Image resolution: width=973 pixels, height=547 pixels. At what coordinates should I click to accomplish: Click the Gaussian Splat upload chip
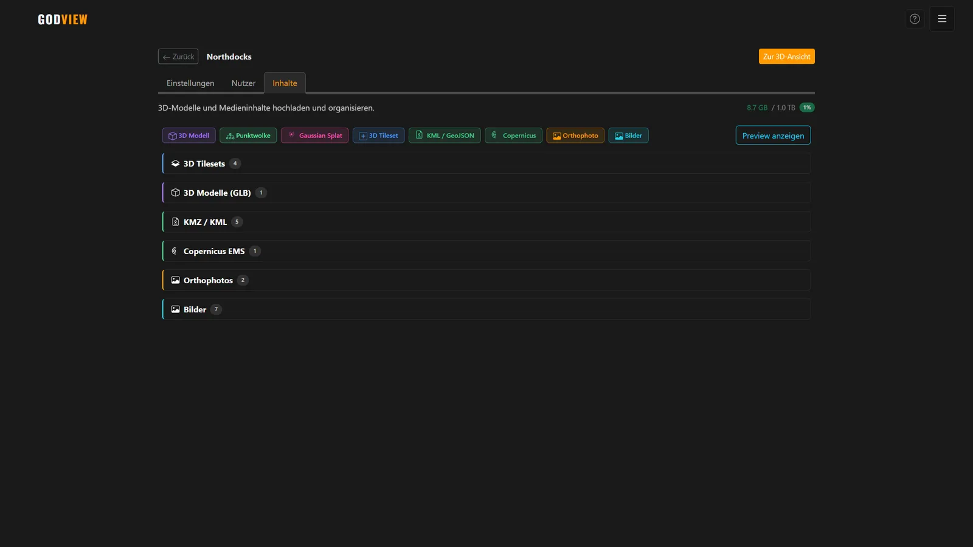(314, 136)
